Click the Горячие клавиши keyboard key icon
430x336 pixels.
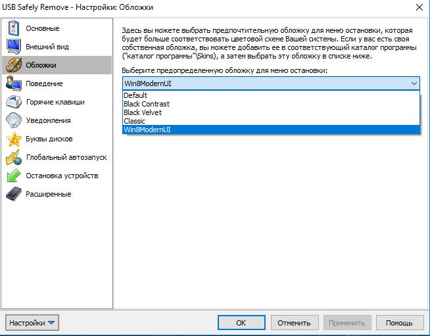point(14,102)
